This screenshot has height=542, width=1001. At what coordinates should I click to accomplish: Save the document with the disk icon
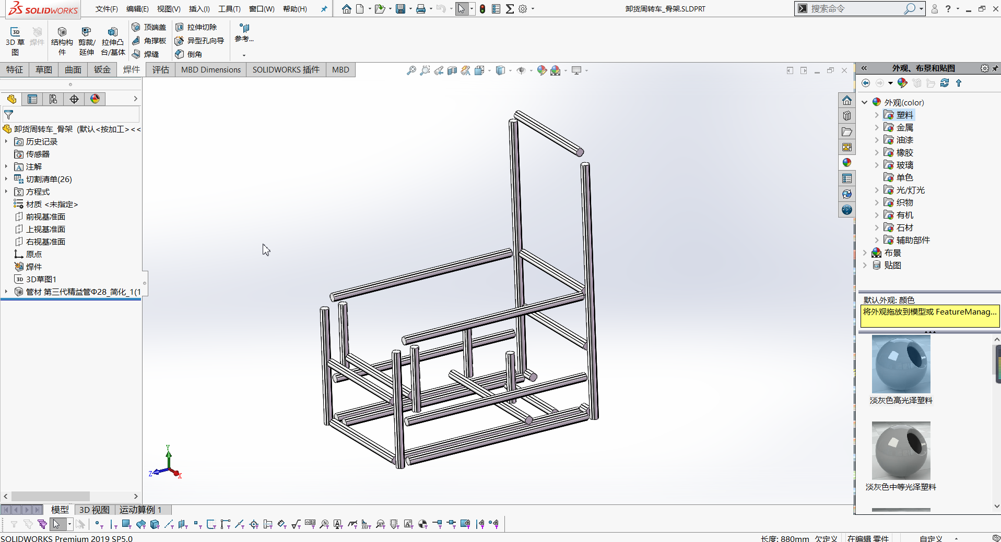tap(401, 9)
